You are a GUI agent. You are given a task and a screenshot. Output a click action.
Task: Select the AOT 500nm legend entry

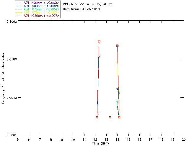pos(38,6)
